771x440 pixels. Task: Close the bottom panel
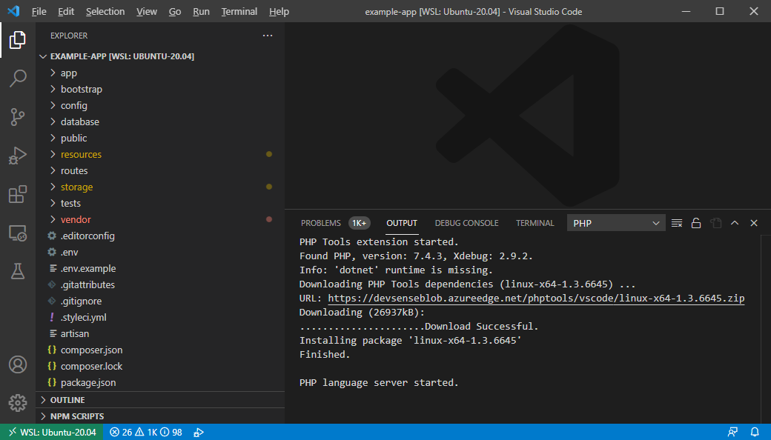tap(754, 223)
